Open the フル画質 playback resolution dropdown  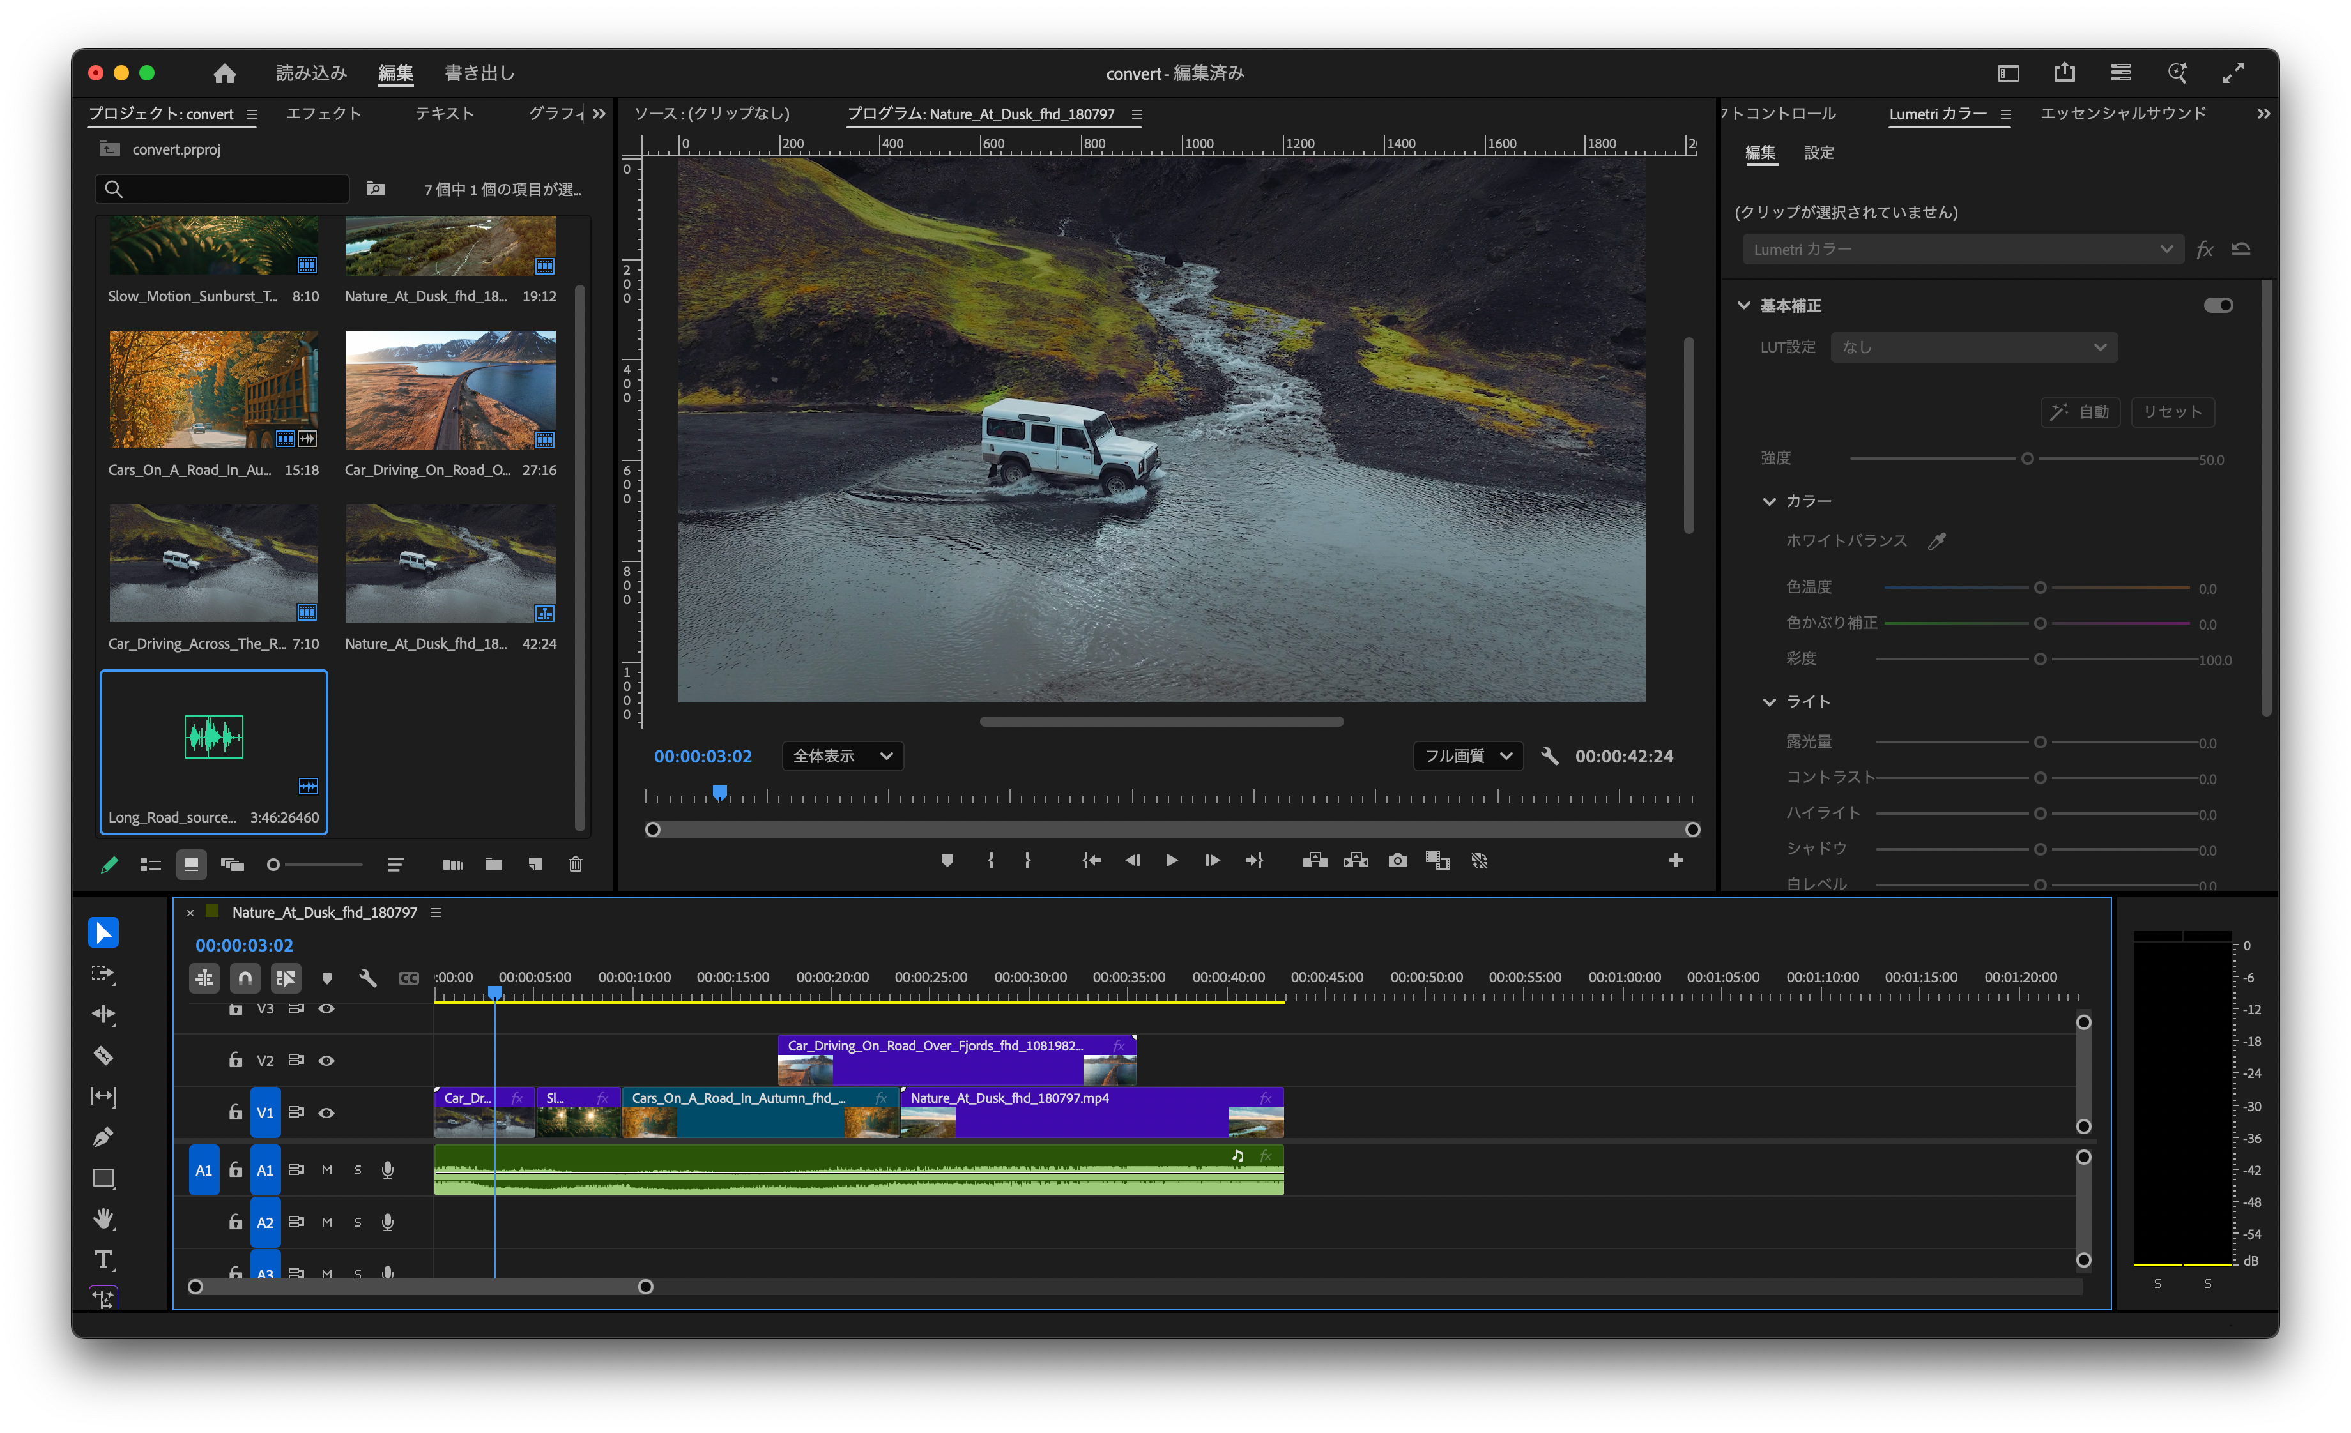coord(1467,756)
